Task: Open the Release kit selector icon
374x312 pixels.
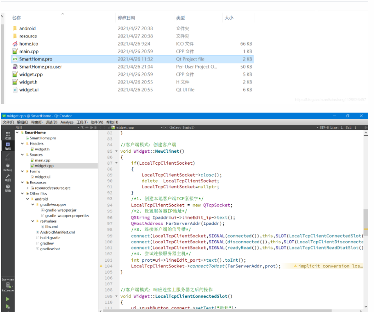Action: 8,285
